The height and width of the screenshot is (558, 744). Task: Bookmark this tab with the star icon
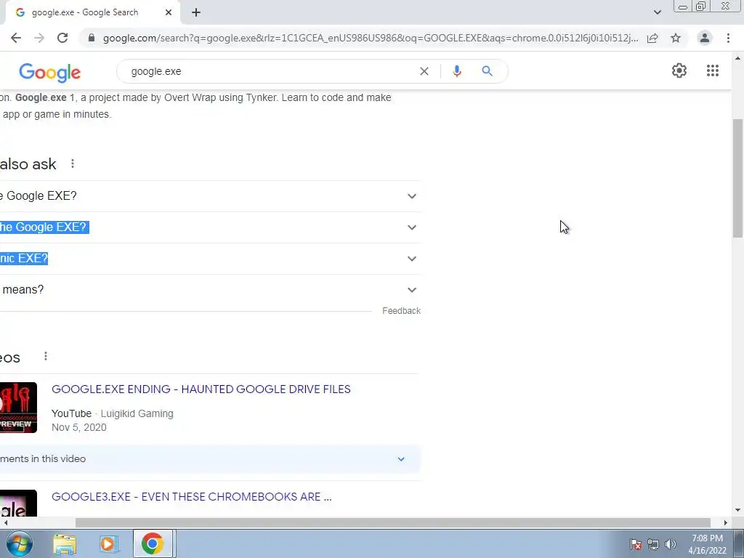676,38
